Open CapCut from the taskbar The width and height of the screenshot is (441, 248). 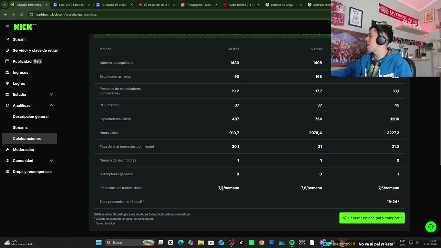click(171, 242)
